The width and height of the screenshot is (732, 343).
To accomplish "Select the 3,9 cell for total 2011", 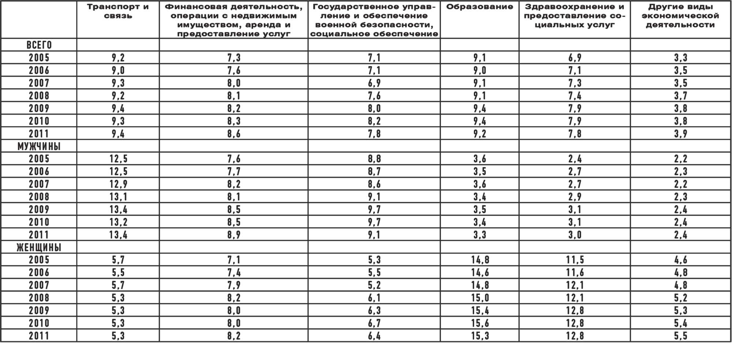I will [x=680, y=133].
